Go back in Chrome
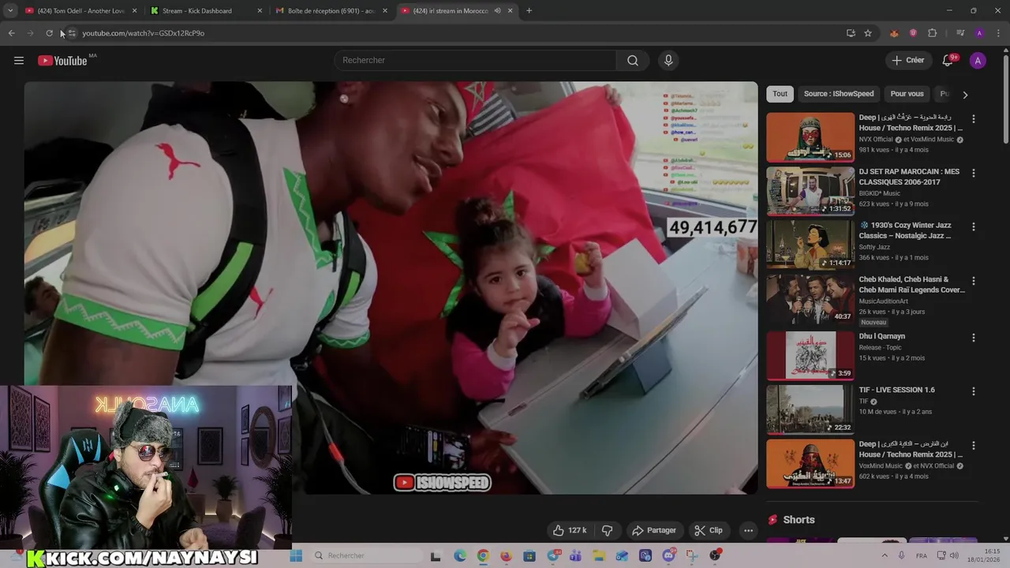The width and height of the screenshot is (1010, 568). click(x=11, y=33)
